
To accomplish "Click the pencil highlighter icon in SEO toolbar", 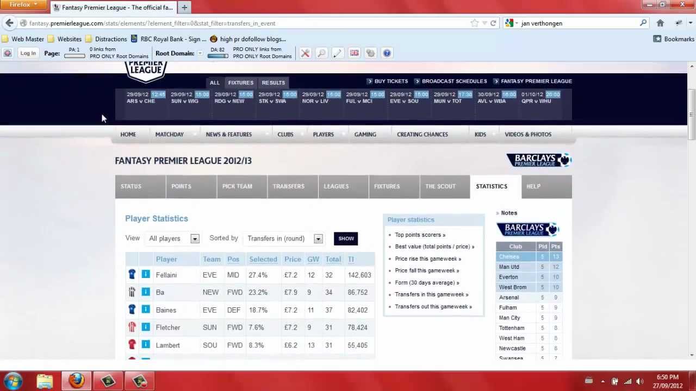I will point(338,53).
